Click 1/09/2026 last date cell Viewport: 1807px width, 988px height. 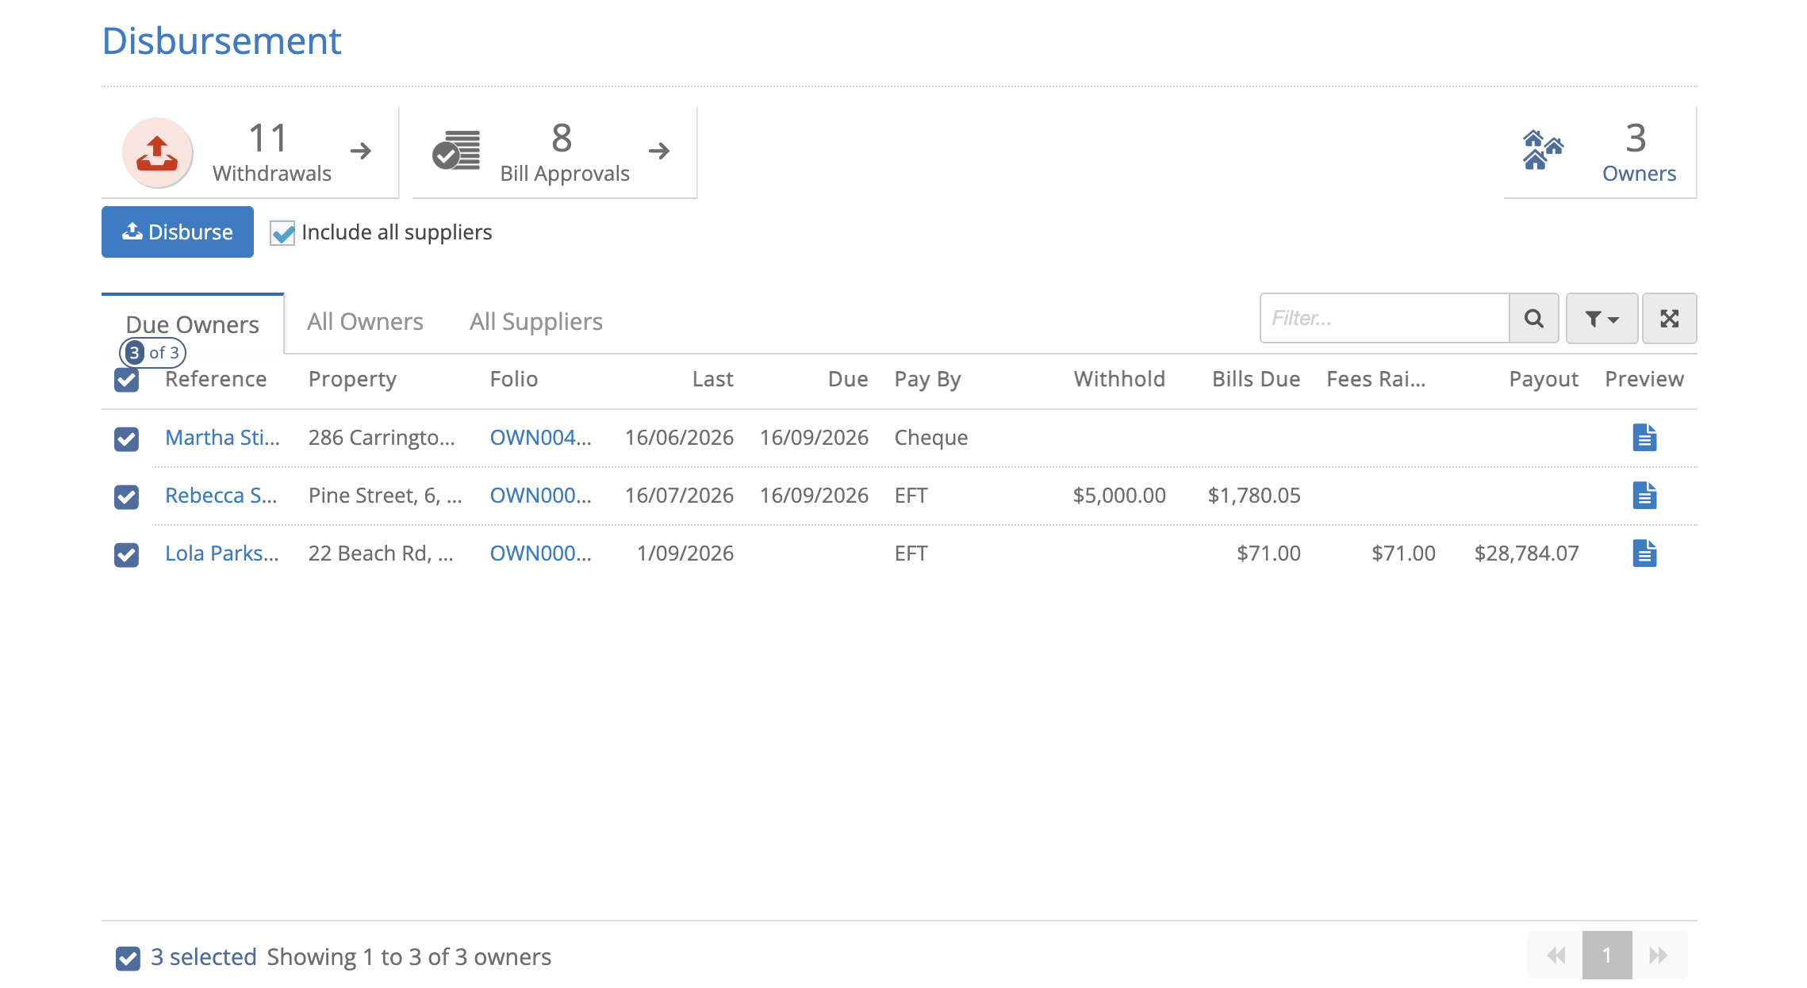[685, 553]
